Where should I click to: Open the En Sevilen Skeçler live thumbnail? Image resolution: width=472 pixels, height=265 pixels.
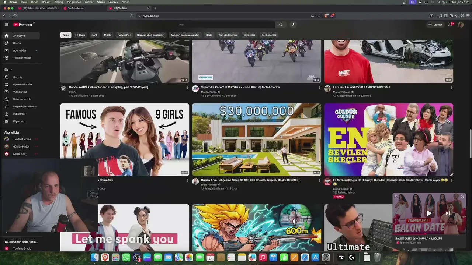[x=389, y=139]
